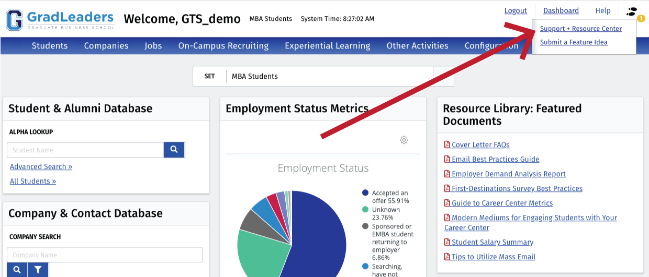Open All Students link
649x277 pixels.
[33, 181]
